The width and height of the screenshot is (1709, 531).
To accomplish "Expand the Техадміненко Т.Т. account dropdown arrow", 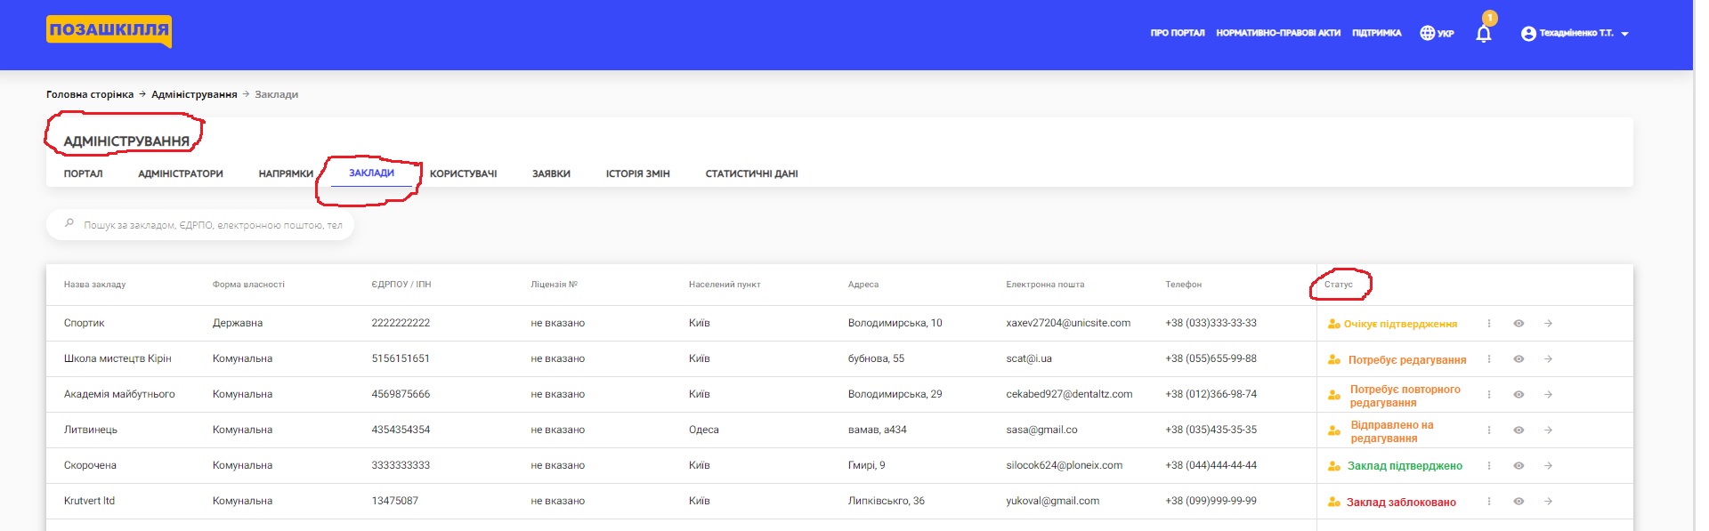I will [x=1624, y=34].
